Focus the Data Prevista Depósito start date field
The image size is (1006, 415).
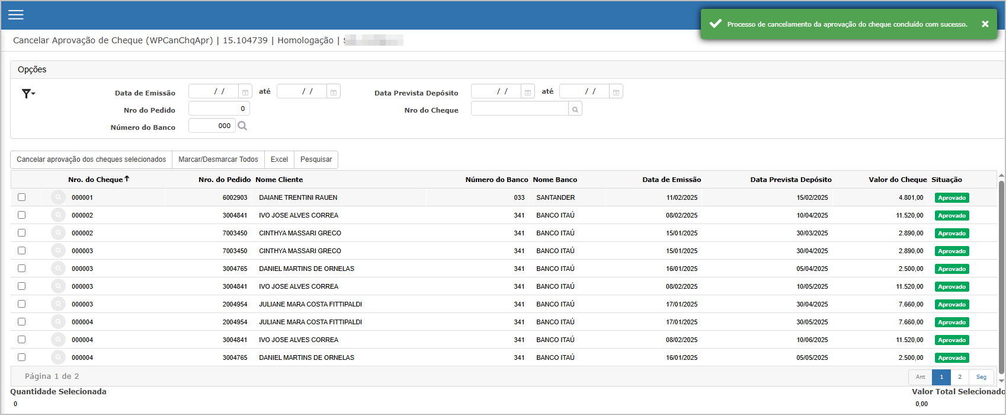[x=496, y=92]
